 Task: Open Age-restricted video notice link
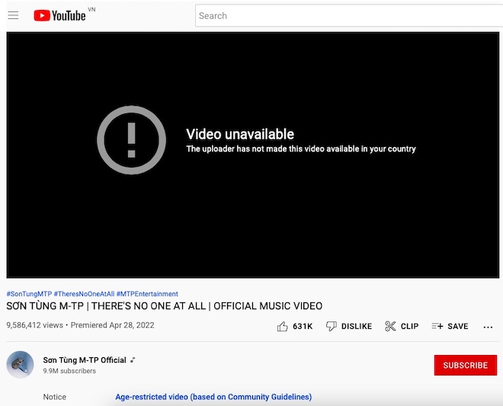coord(213,397)
